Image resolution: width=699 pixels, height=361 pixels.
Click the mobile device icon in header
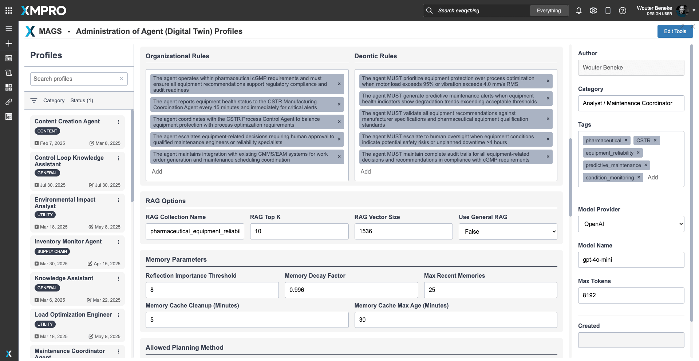pos(608,11)
